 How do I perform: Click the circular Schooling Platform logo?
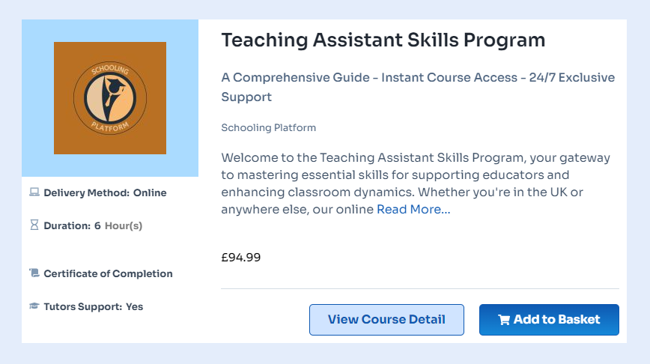[110, 98]
